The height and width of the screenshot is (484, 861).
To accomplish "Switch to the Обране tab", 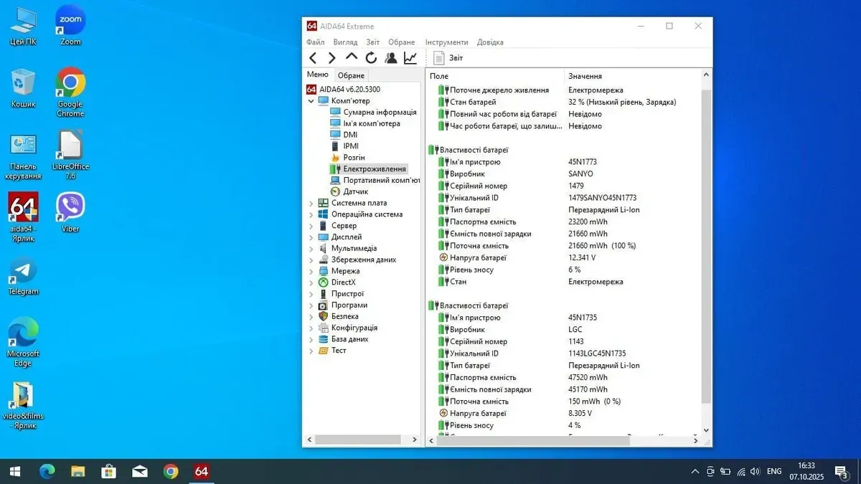I will coord(351,75).
